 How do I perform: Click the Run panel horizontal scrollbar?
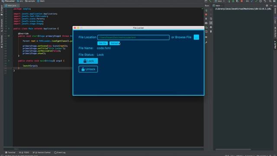[x=233, y=149]
